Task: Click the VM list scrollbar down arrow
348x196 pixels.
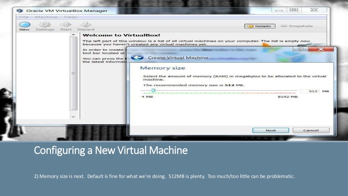Action: pos(73,117)
